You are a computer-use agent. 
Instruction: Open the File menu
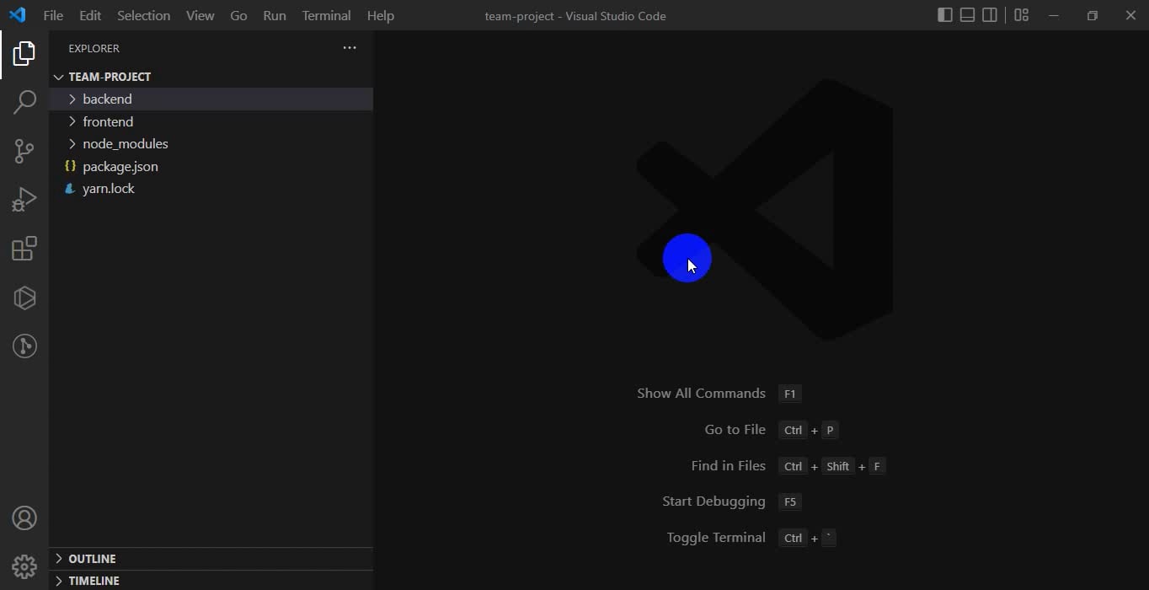point(53,15)
